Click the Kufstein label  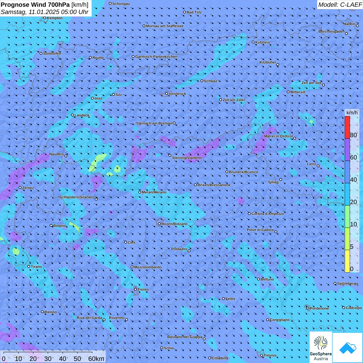pyautogui.click(x=262, y=42)
